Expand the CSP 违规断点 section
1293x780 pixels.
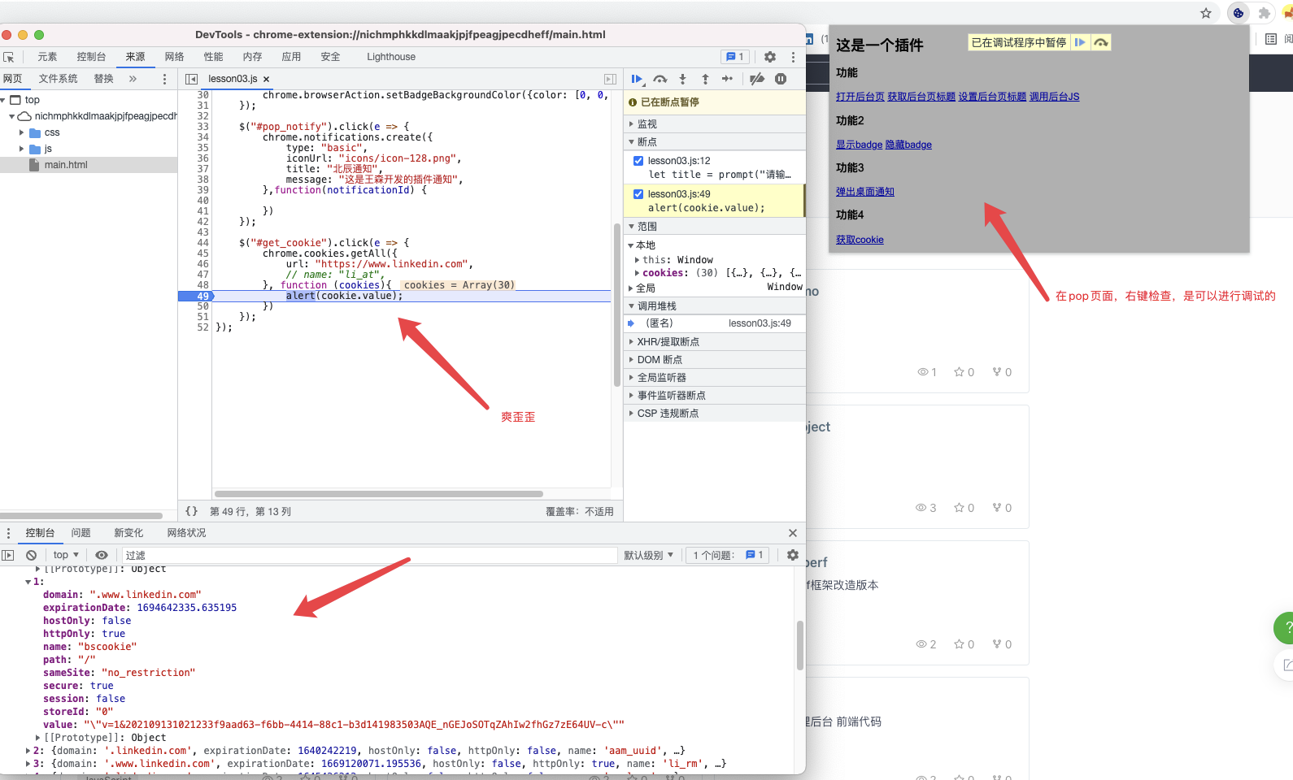[x=715, y=414]
